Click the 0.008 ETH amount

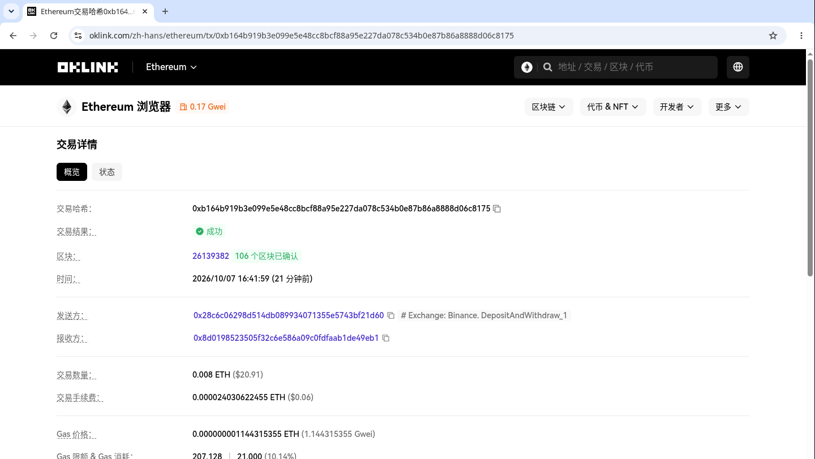[x=211, y=375]
